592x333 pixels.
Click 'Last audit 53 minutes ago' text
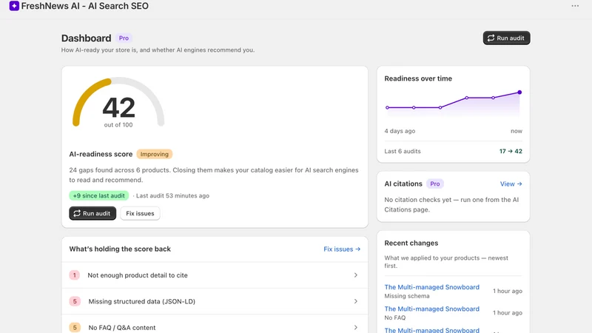click(x=172, y=195)
